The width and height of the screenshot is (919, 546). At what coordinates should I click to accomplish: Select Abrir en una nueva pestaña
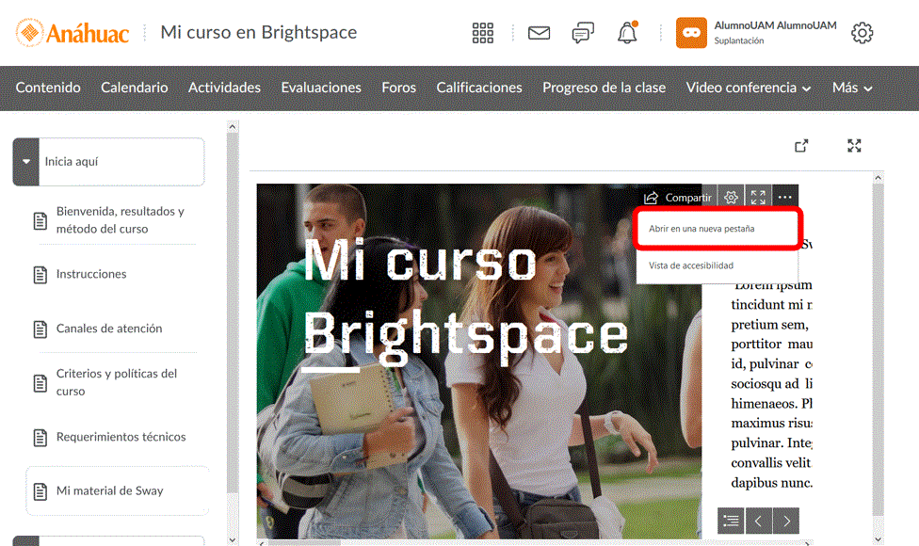(x=701, y=229)
